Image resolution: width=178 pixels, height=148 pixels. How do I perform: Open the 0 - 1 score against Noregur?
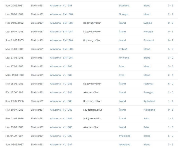point(171,32)
